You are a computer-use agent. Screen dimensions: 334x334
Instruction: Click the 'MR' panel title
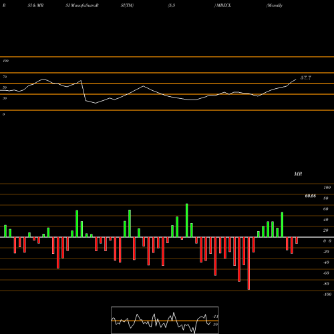[x=298, y=174]
